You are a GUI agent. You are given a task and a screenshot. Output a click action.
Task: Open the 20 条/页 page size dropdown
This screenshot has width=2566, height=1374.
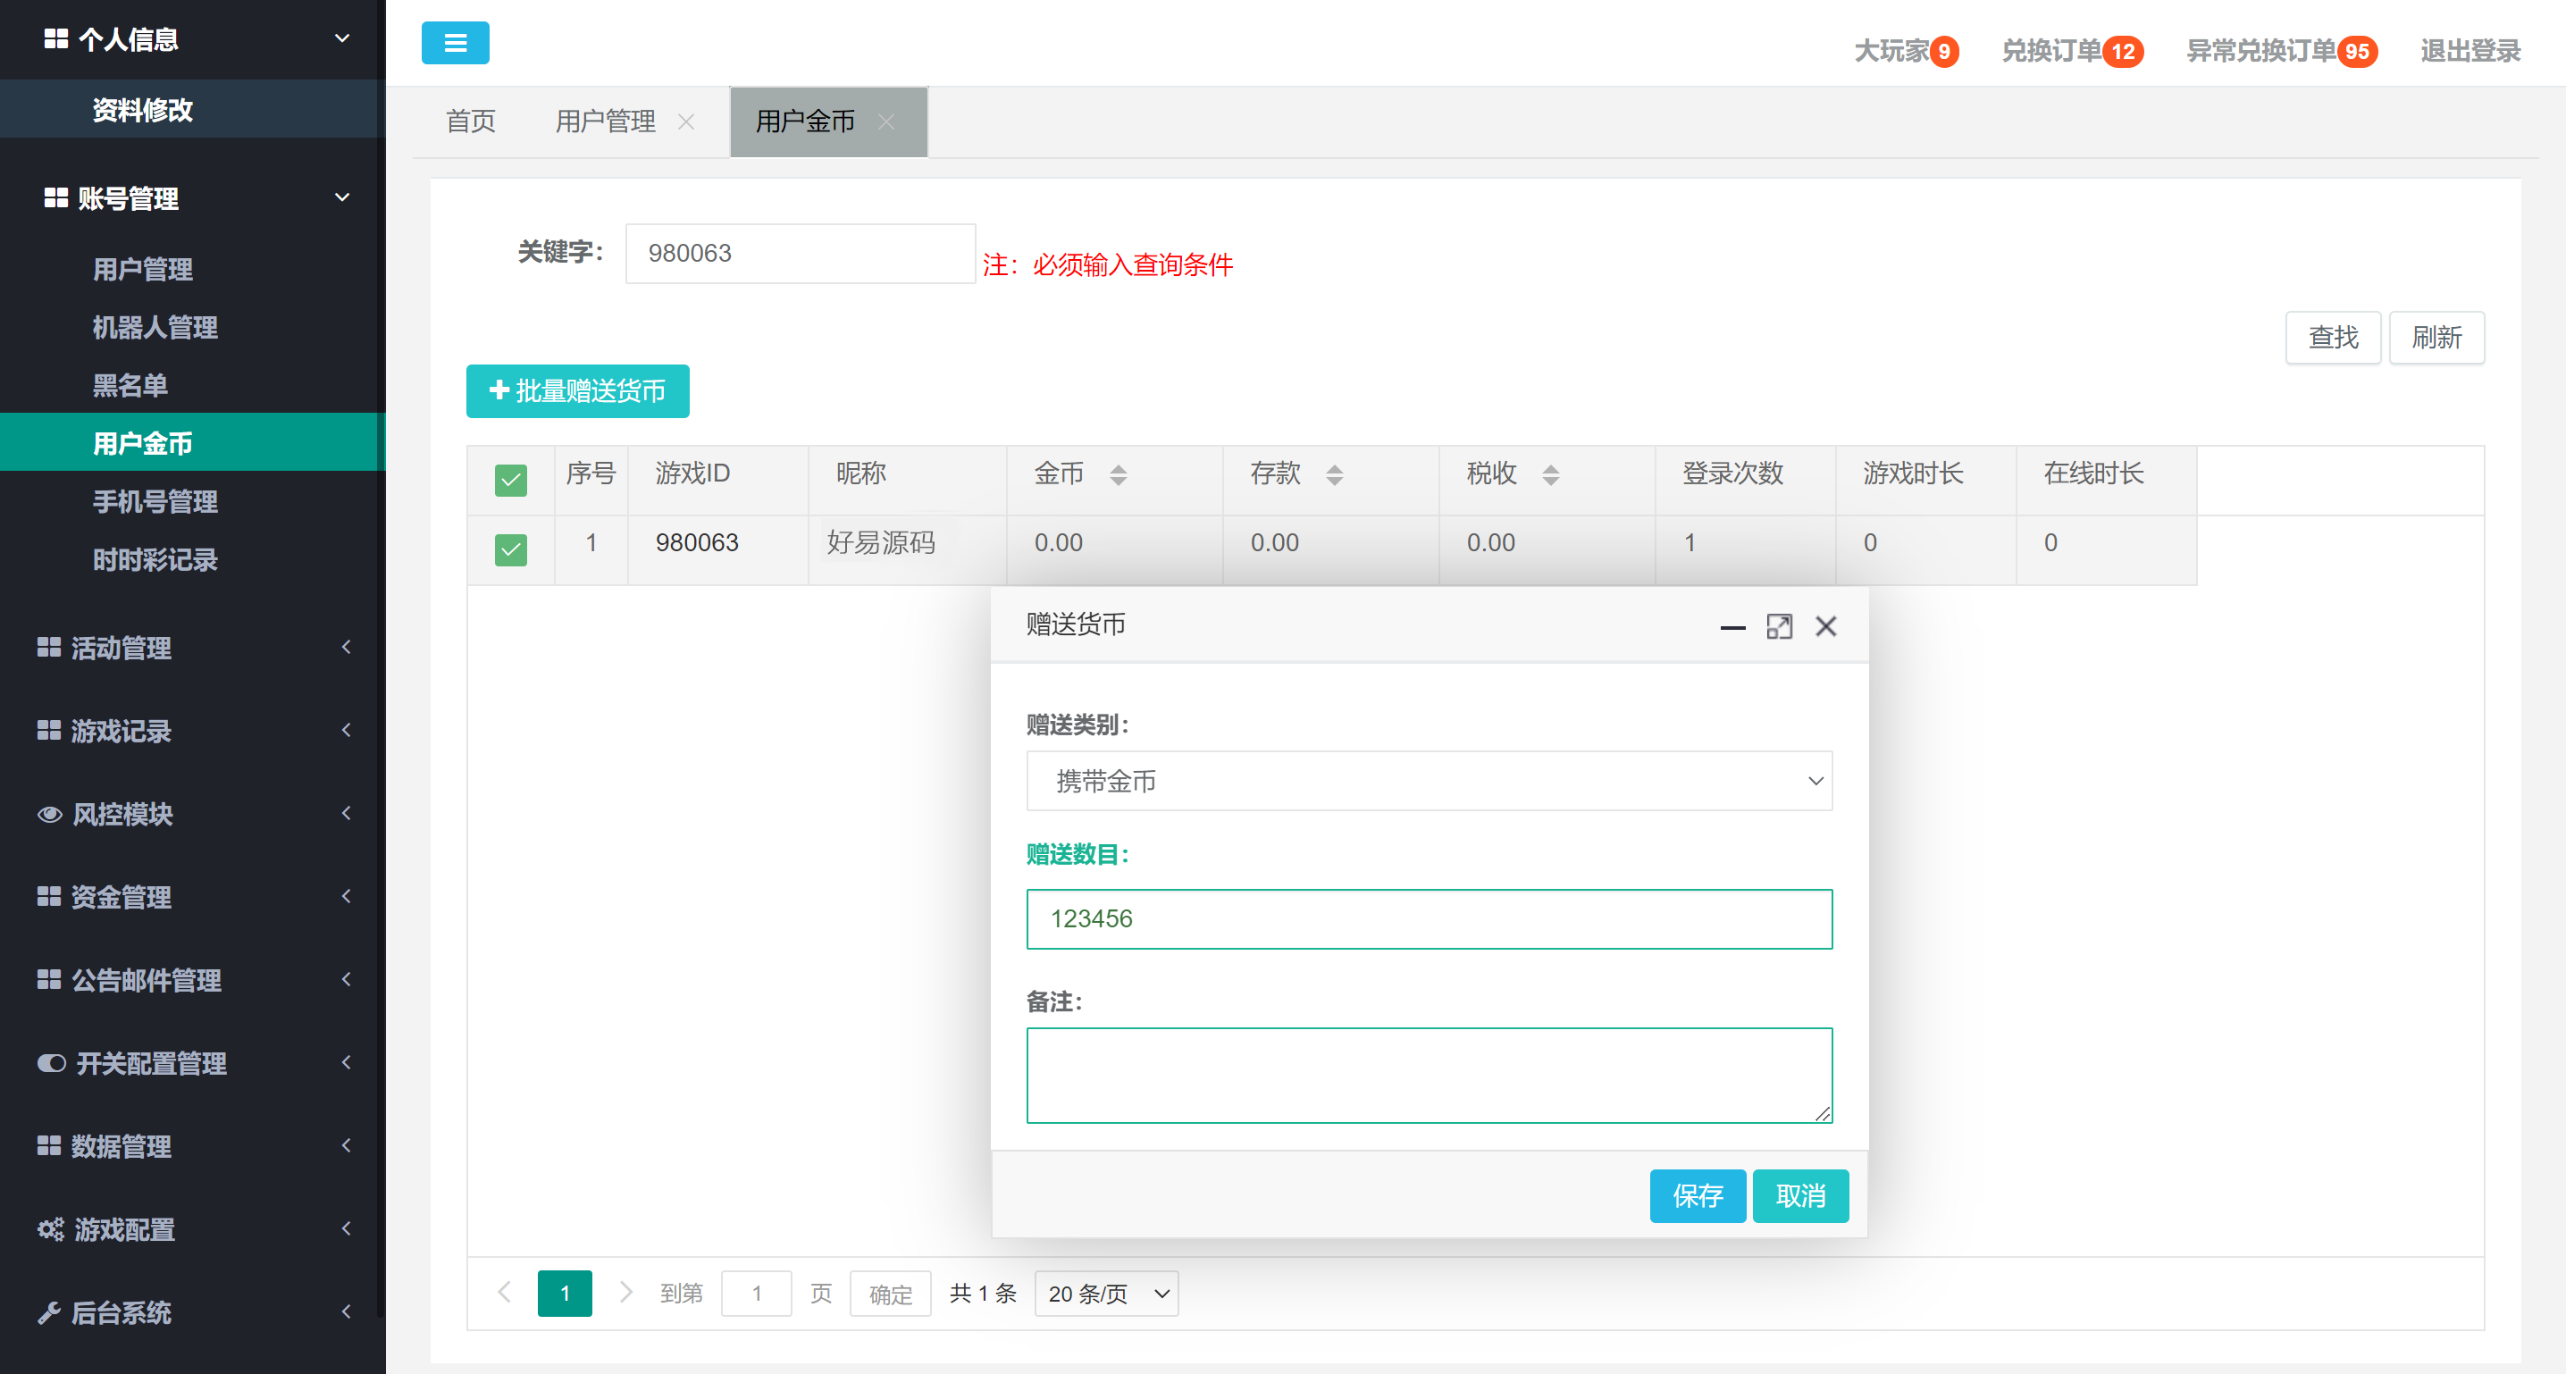pos(1106,1293)
